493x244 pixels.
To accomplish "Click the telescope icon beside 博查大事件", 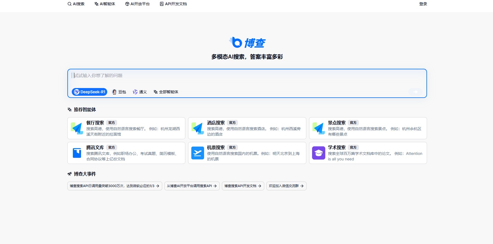I will tap(70, 174).
